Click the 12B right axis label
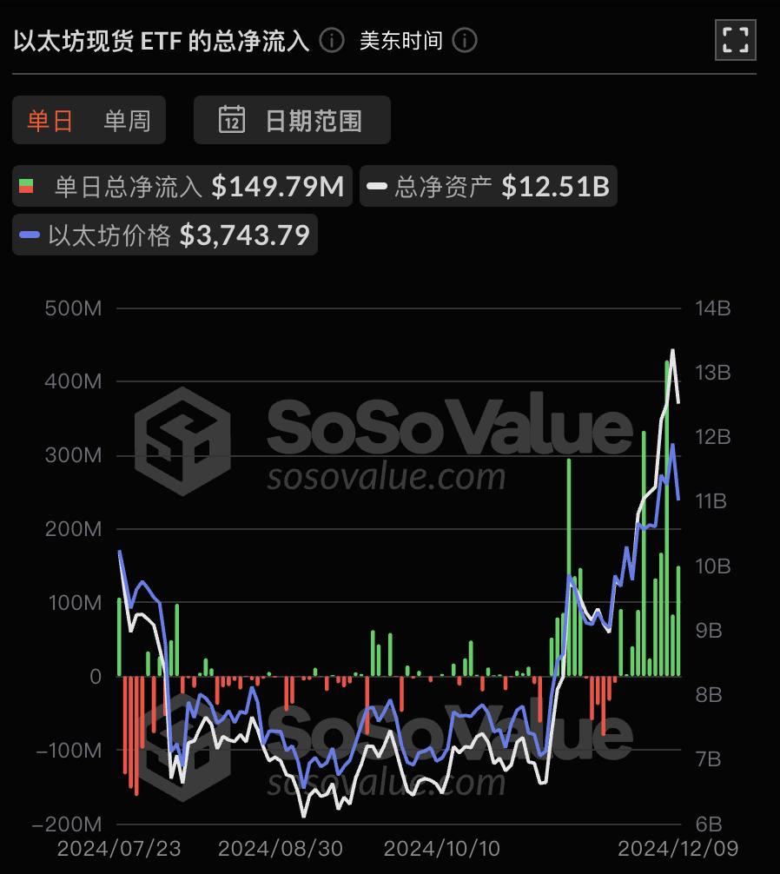Viewport: 780px width, 874px height. coord(712,437)
